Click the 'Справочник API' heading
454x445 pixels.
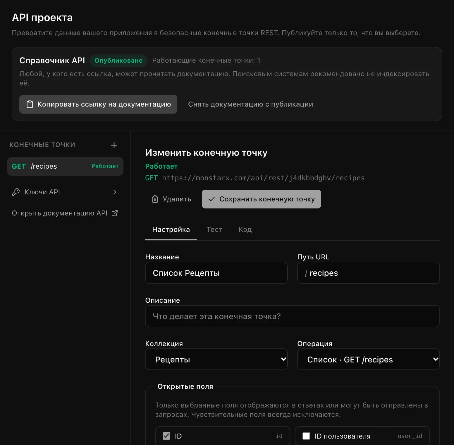coord(52,61)
